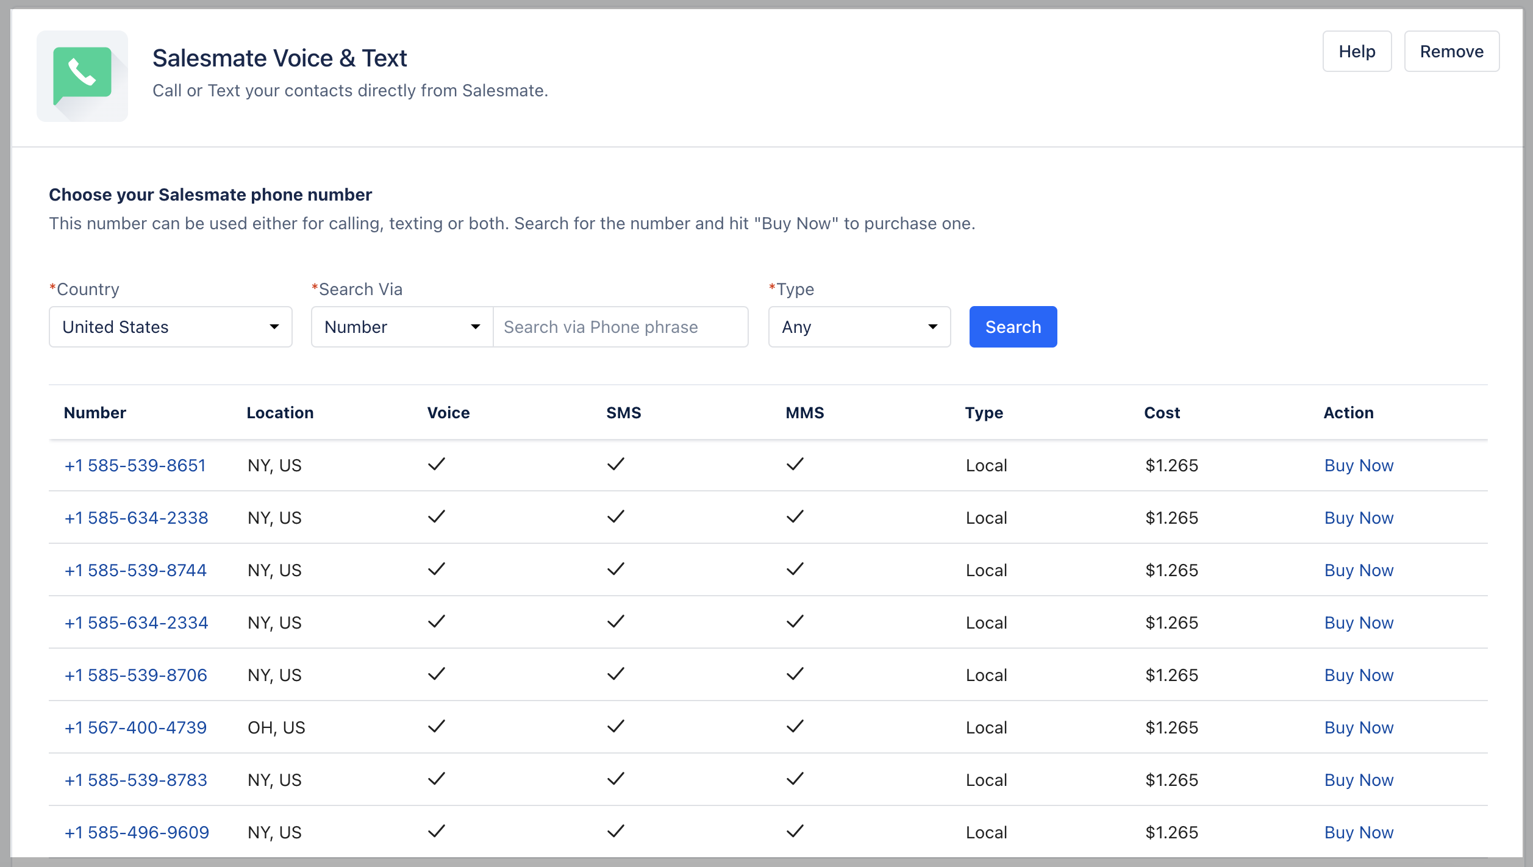Buy Now the number +1 585-634-2334
1533x867 pixels.
tap(1358, 623)
